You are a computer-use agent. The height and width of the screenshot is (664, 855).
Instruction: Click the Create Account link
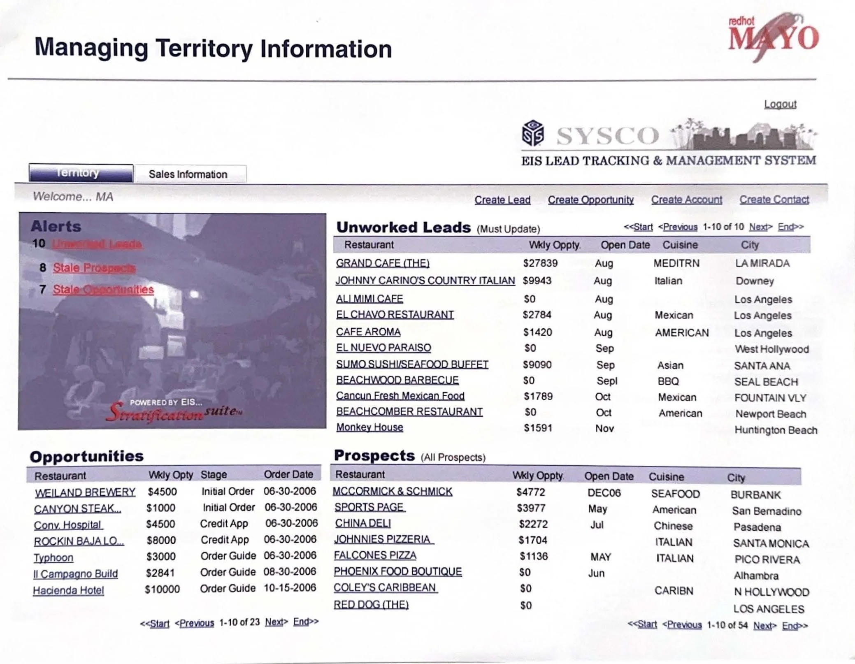[686, 200]
